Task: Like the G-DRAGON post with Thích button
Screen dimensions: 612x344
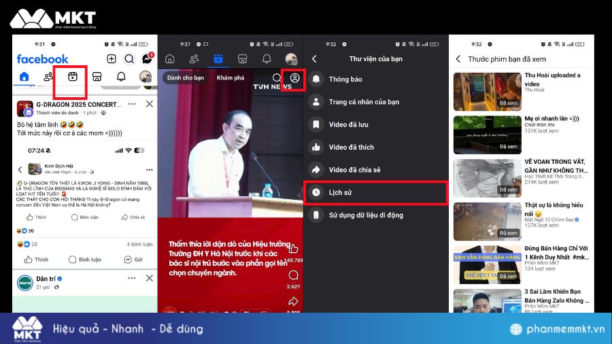Action: [x=36, y=260]
